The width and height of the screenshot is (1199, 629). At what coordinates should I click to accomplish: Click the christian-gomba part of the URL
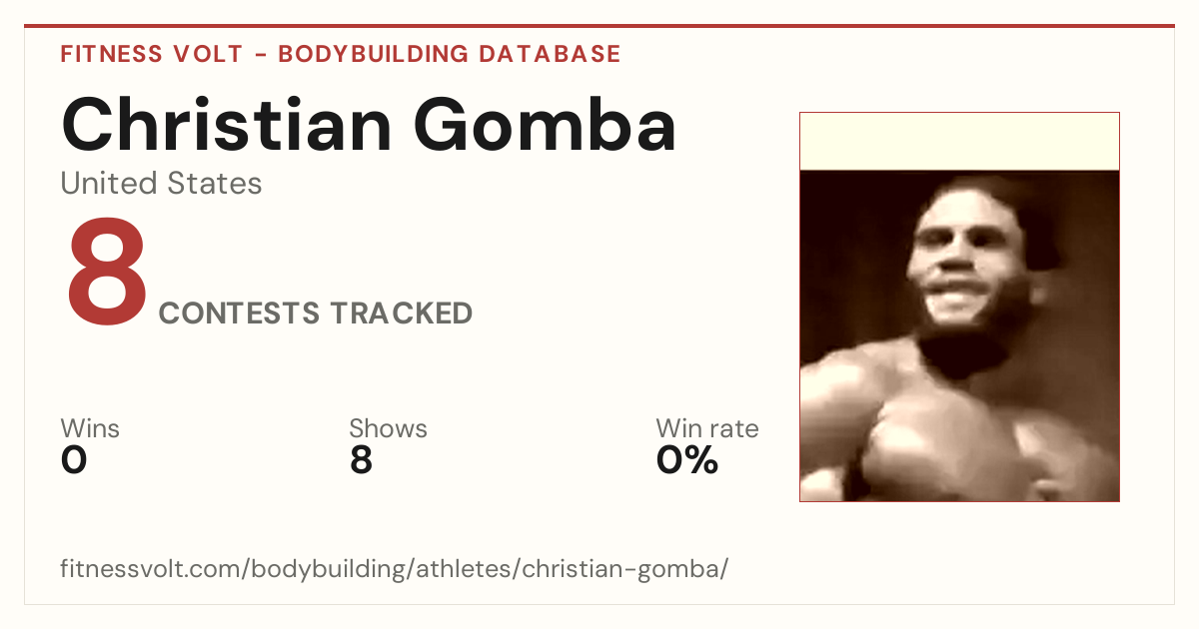(620, 569)
